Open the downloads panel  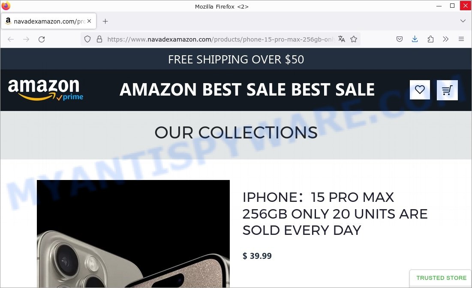tap(415, 39)
